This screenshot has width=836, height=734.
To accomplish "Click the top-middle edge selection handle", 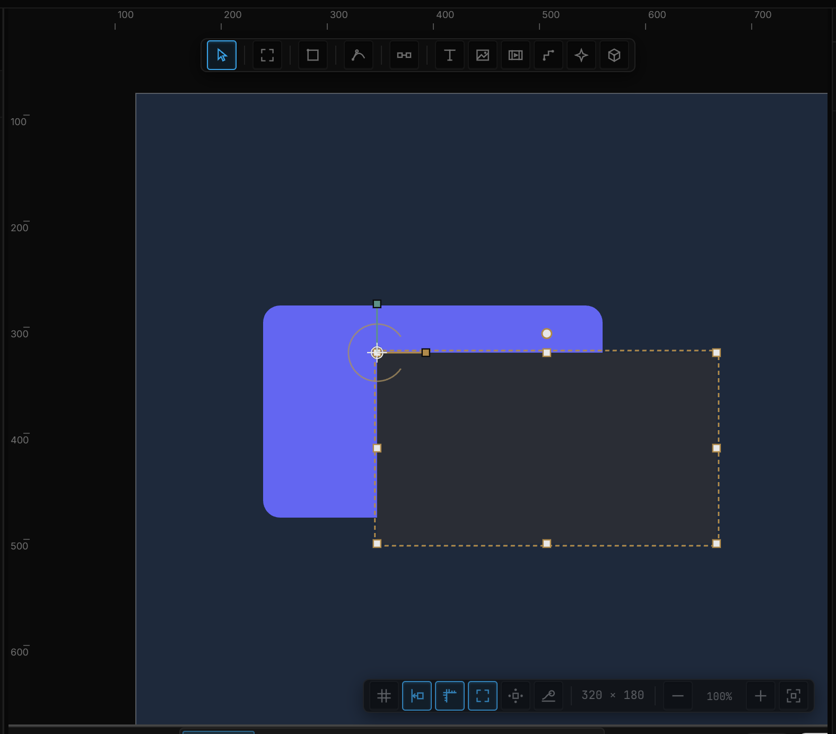I will (x=547, y=353).
